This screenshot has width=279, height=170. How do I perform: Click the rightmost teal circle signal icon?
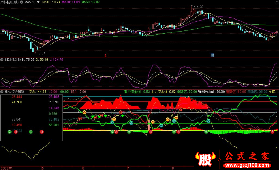(x=208, y=121)
